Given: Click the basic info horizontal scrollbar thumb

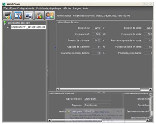Looking at the screenshot, I should pyautogui.click(x=100, y=89).
